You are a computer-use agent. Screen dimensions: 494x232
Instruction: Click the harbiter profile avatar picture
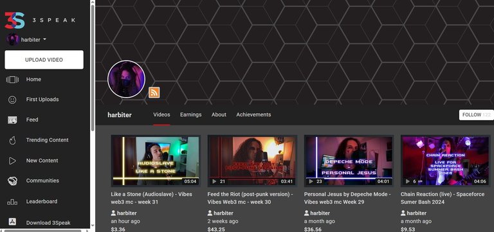tap(126, 79)
